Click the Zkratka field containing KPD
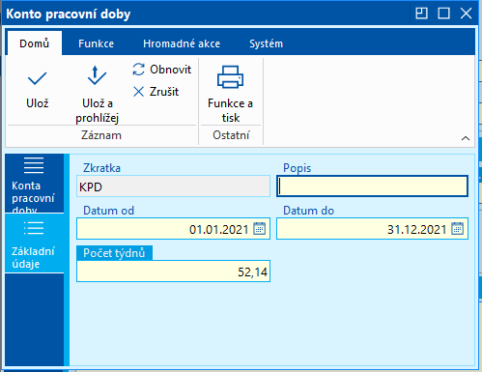 point(173,186)
